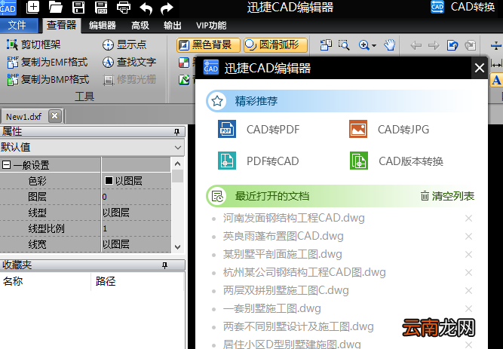Click the CAD转PDF icon
Screen dimensions: 503x349
point(227,129)
